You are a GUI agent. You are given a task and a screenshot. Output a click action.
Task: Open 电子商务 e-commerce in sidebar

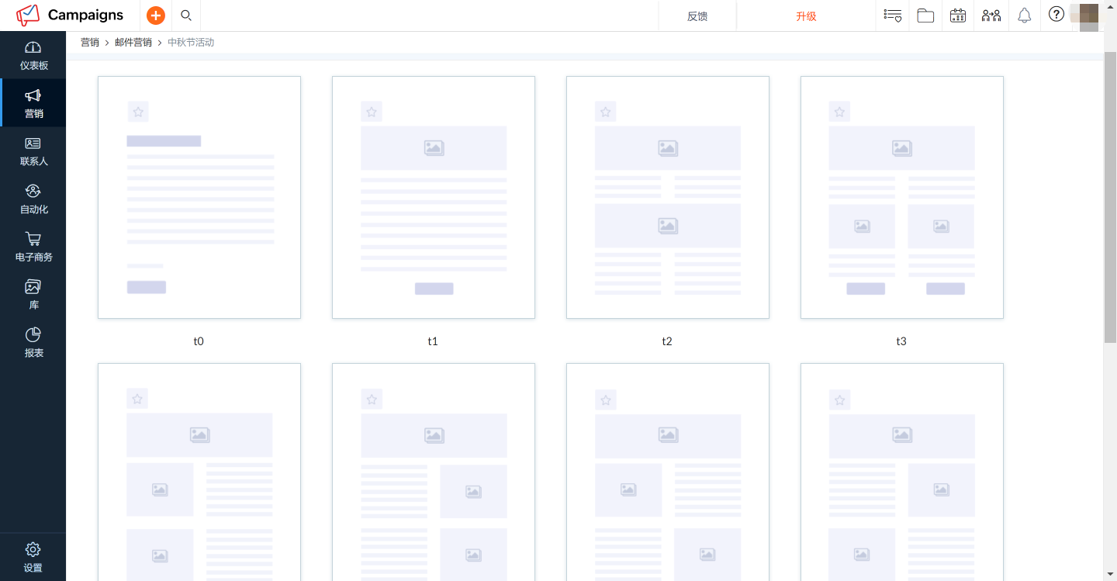33,247
